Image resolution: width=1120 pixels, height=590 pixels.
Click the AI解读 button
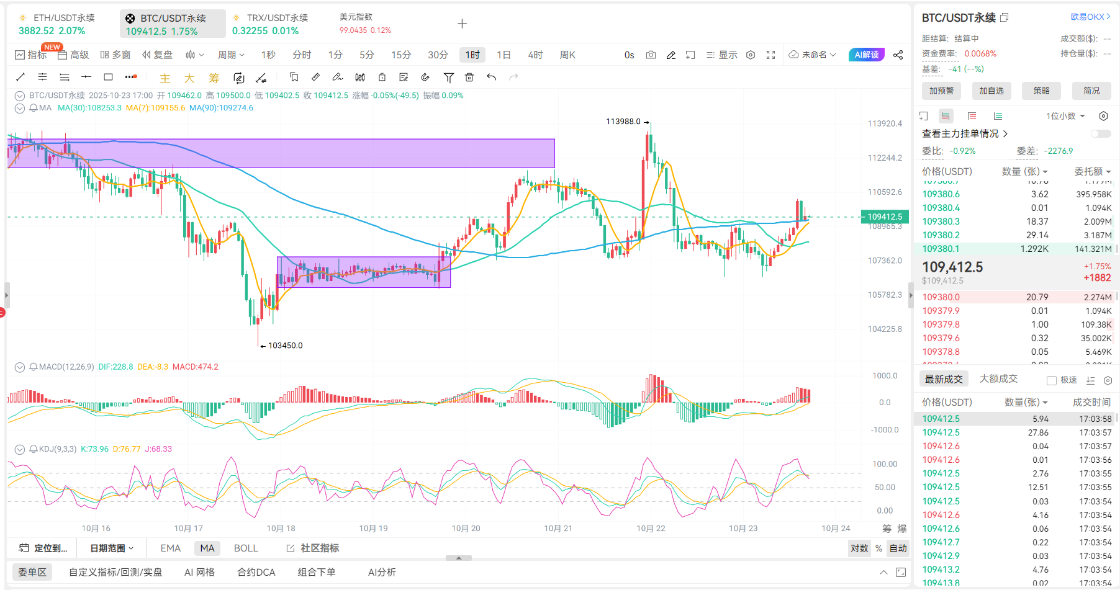(x=866, y=55)
